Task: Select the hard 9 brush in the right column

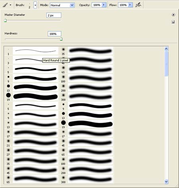Action: [x=86, y=106]
